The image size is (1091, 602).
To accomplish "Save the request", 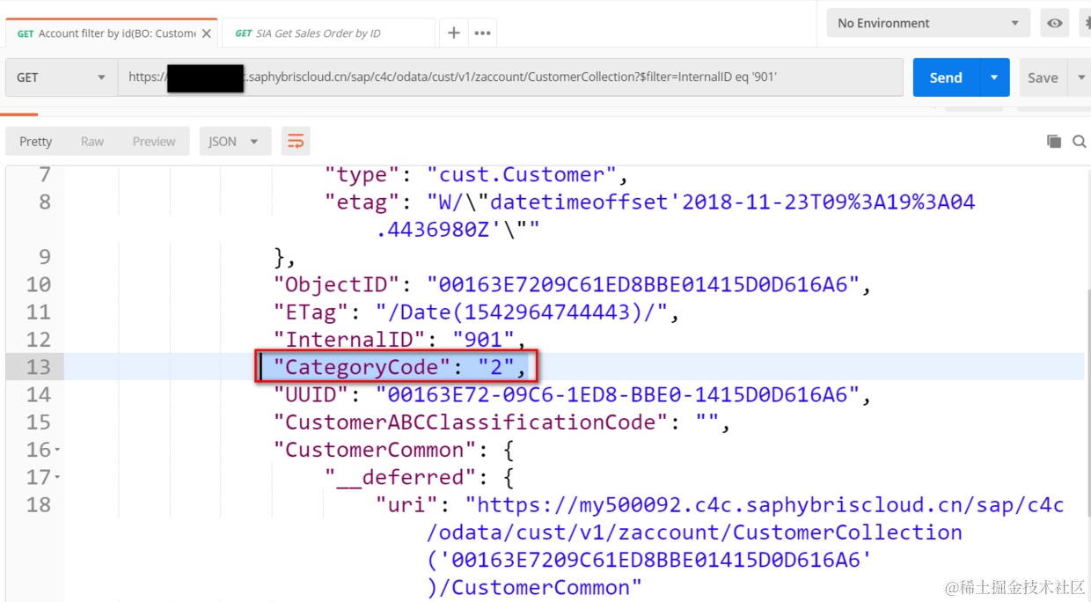I will pos(1043,77).
